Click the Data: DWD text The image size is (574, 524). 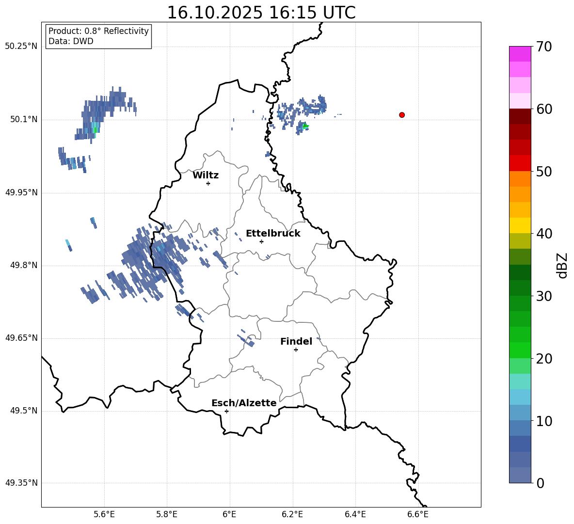click(71, 41)
